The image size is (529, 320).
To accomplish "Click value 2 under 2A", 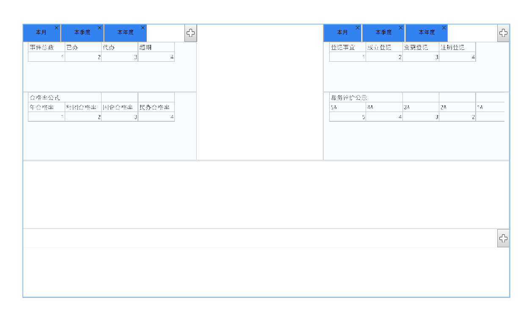I will pyautogui.click(x=457, y=117).
